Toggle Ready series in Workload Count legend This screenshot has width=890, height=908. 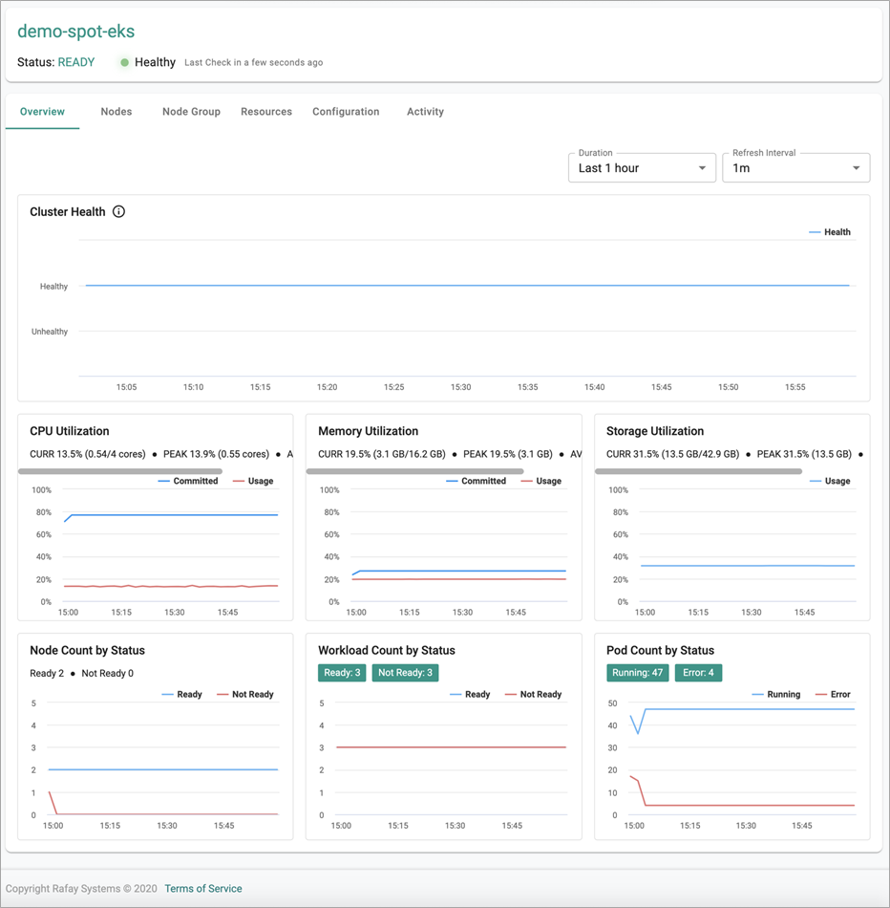coord(470,694)
